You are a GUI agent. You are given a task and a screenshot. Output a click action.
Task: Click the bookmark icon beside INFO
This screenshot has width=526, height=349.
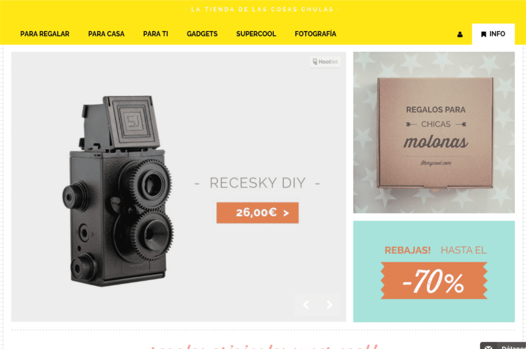click(x=483, y=34)
